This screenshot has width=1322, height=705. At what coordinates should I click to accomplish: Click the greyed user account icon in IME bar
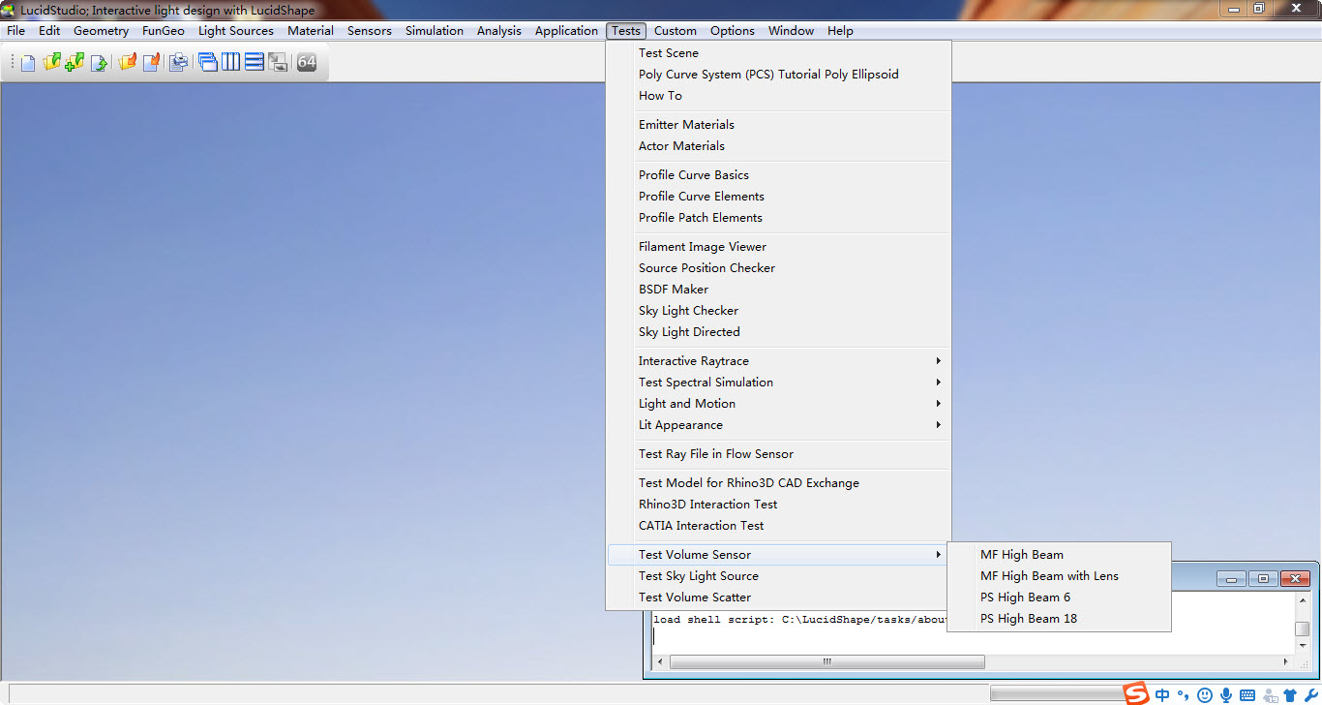tap(1270, 695)
